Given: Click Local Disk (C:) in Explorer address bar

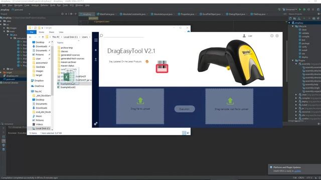Looking at the screenshot, I should [71, 37].
